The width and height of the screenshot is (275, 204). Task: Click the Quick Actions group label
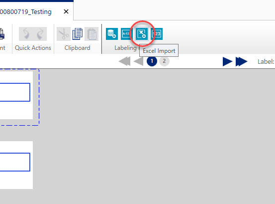[33, 48]
